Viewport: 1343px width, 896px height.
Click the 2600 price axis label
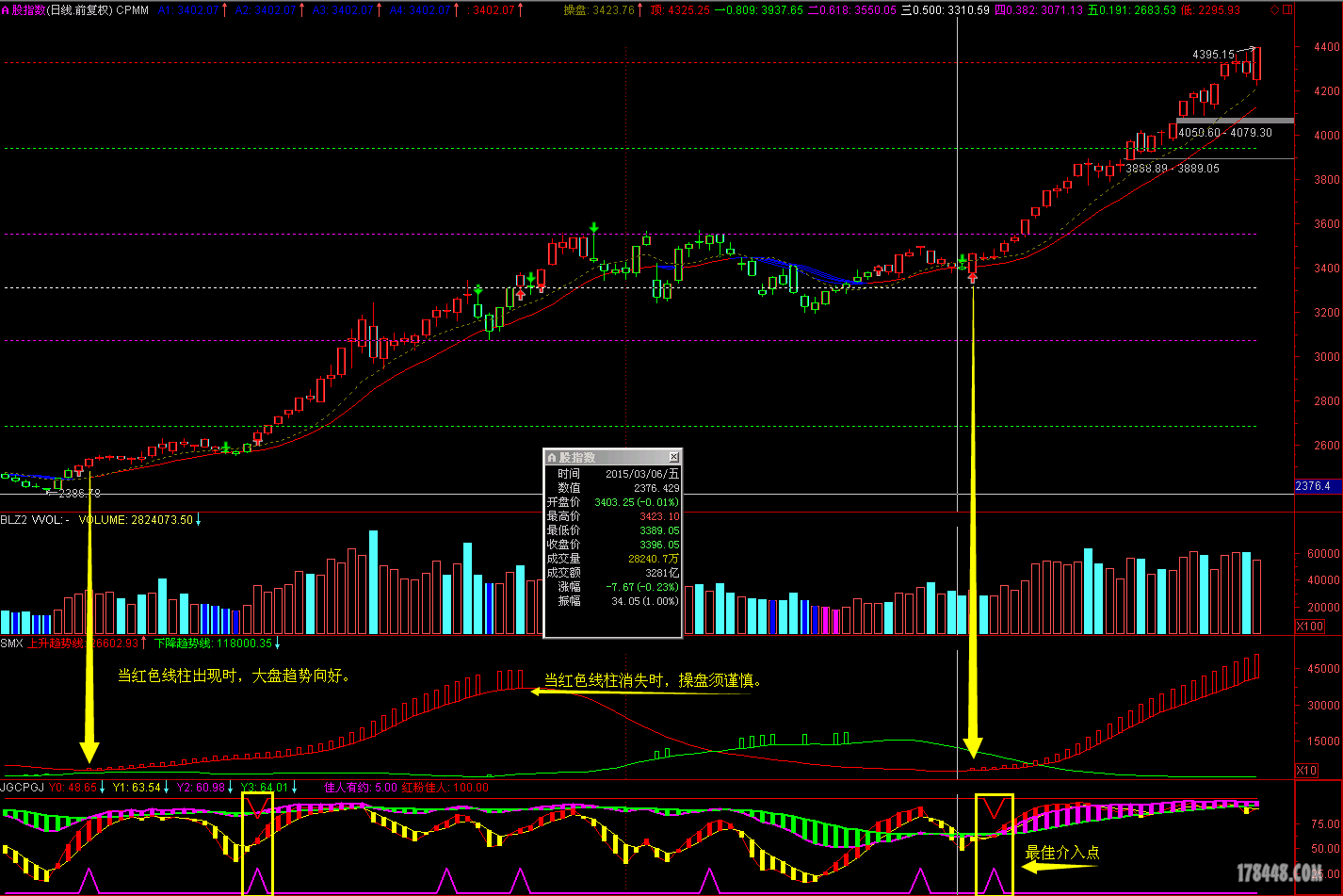1327,446
